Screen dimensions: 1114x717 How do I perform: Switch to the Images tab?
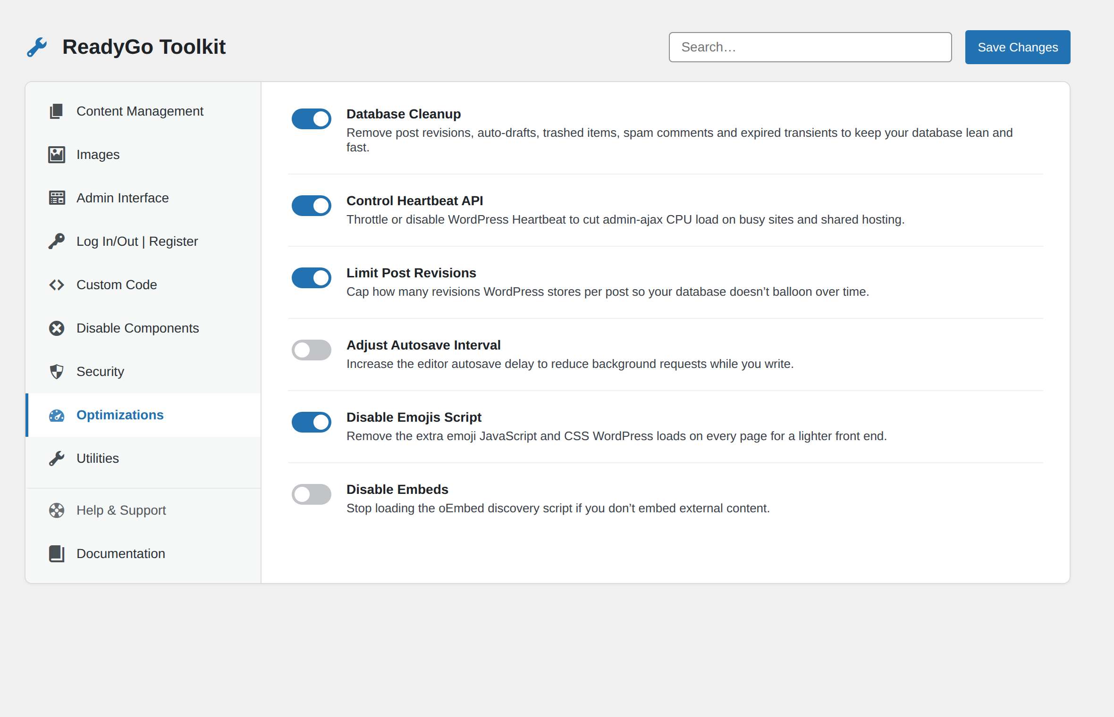(x=143, y=155)
